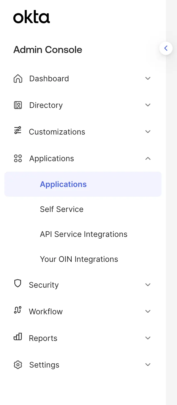Image resolution: width=177 pixels, height=405 pixels.
Task: Open Your OIN Integrations page
Action: click(x=79, y=259)
